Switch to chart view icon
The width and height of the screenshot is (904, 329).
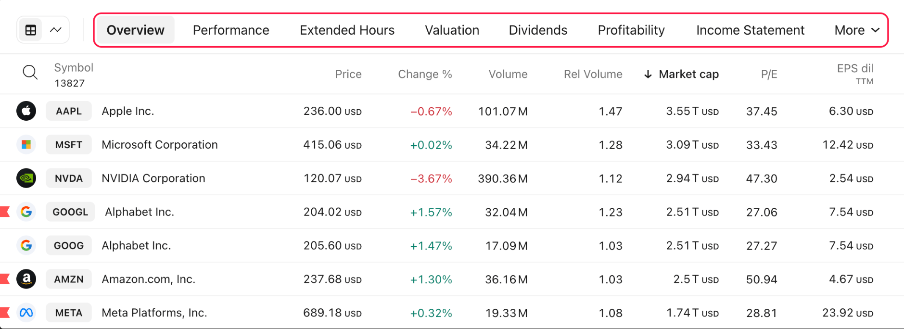tap(56, 30)
